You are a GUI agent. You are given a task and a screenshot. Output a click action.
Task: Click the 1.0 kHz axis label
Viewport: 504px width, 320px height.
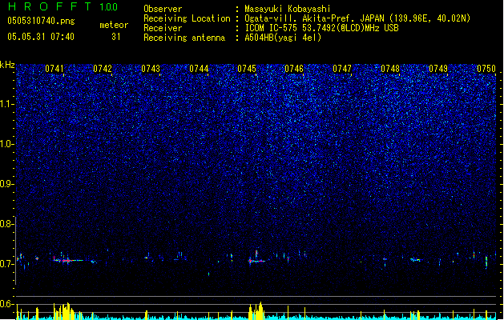(x=7, y=144)
